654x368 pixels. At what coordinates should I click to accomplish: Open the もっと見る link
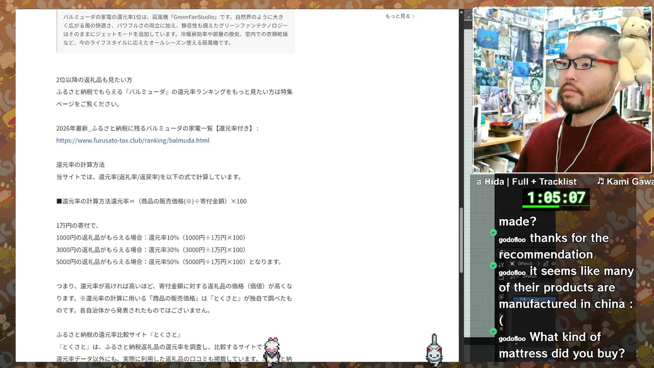click(x=400, y=16)
